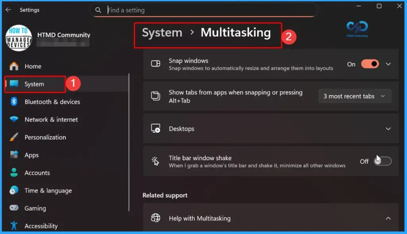
Task: Close the Settings window
Action: point(399,6)
